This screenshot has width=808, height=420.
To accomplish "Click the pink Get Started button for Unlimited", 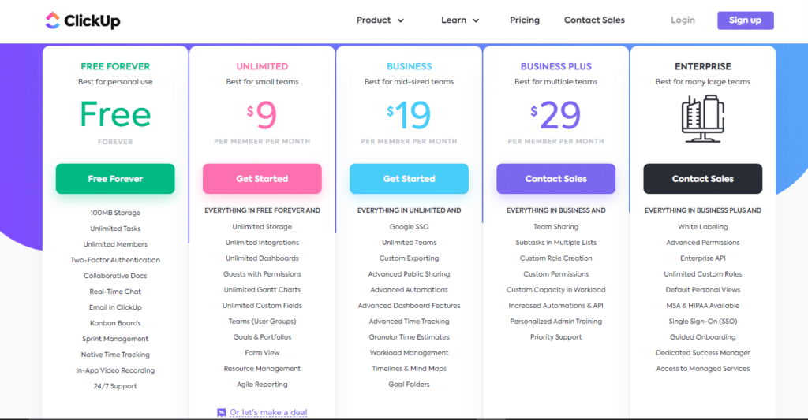I will [262, 179].
